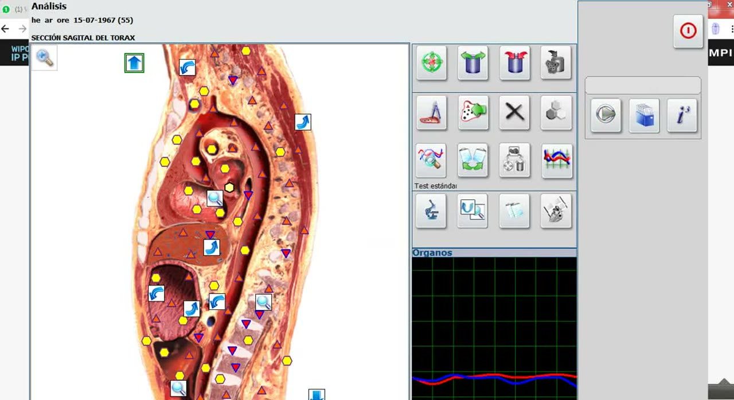The image size is (734, 400).
Task: Click the curved arrow marker on the upper back
Action: [303, 121]
